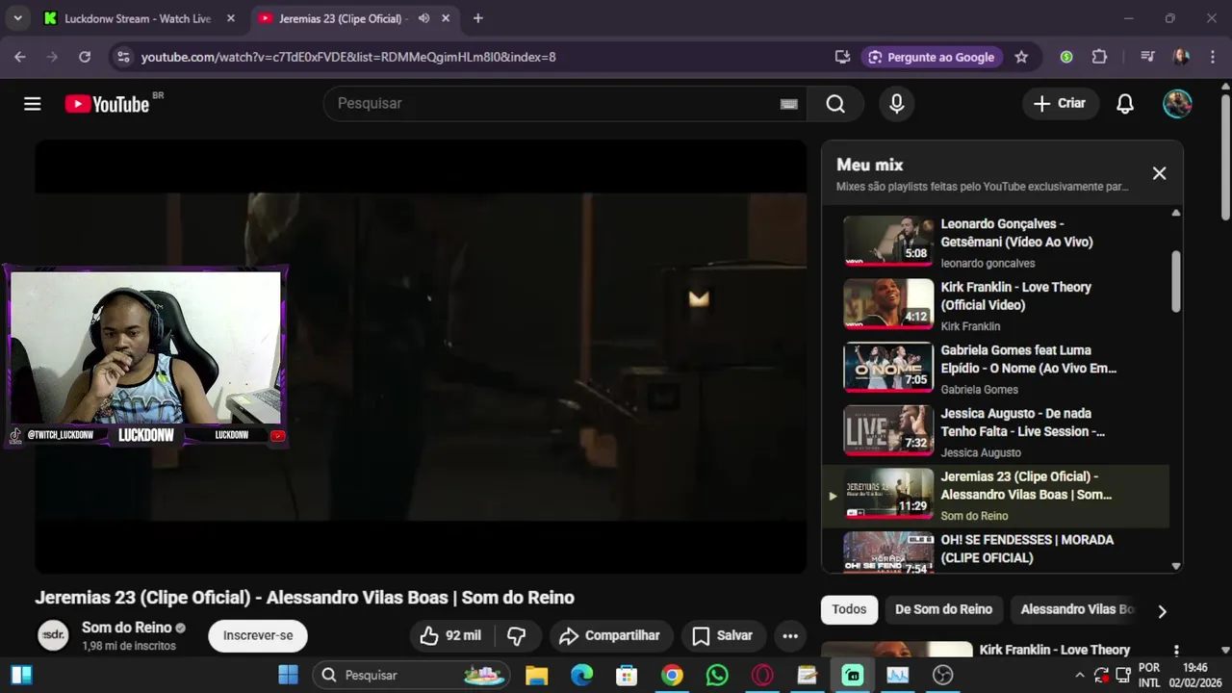This screenshot has width=1232, height=693.
Task: Click Pergunte ao Google button
Action: (x=932, y=57)
